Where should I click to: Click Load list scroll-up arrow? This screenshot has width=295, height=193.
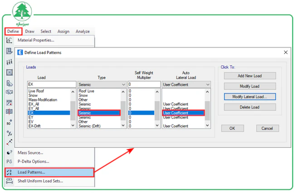73,92
